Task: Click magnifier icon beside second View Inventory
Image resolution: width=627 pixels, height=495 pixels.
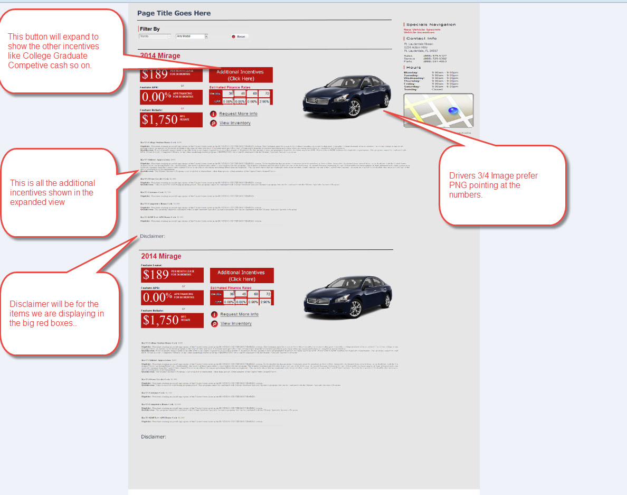Action: point(214,324)
